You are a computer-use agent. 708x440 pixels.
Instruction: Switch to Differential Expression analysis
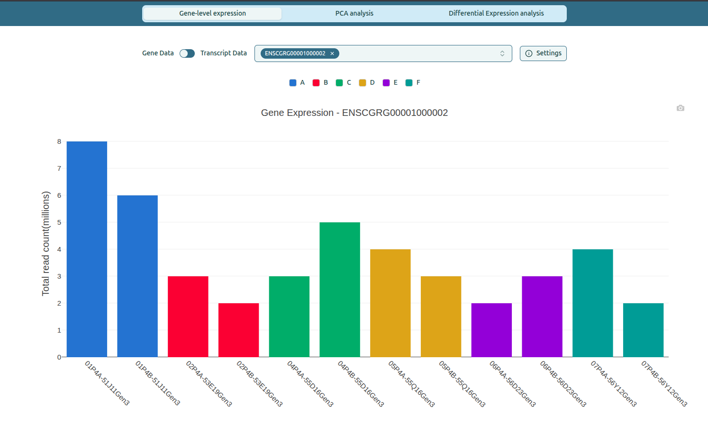[496, 13]
